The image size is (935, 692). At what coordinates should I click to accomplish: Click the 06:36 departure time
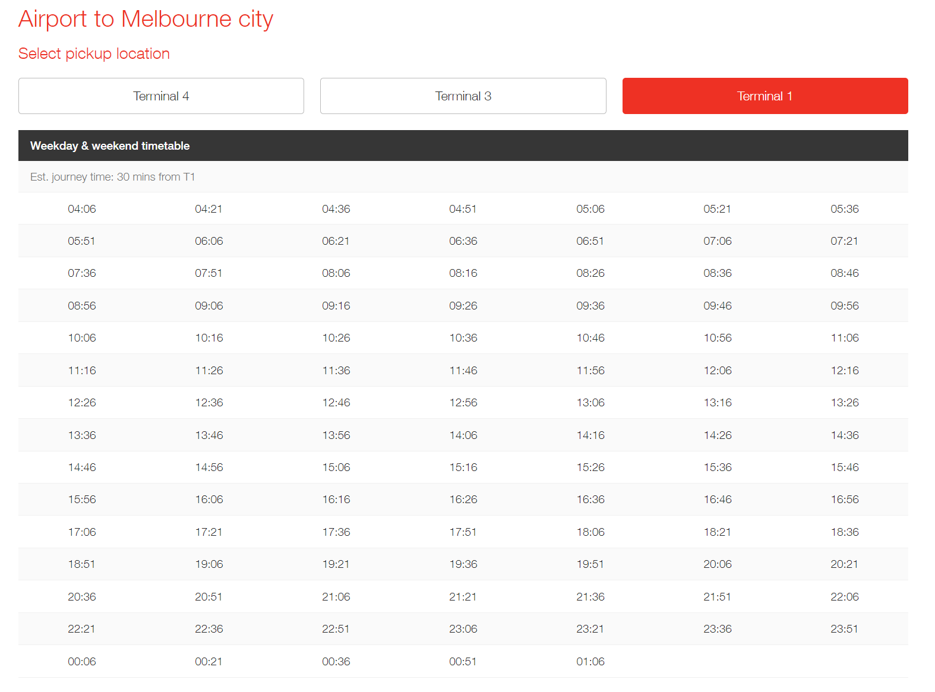(463, 241)
